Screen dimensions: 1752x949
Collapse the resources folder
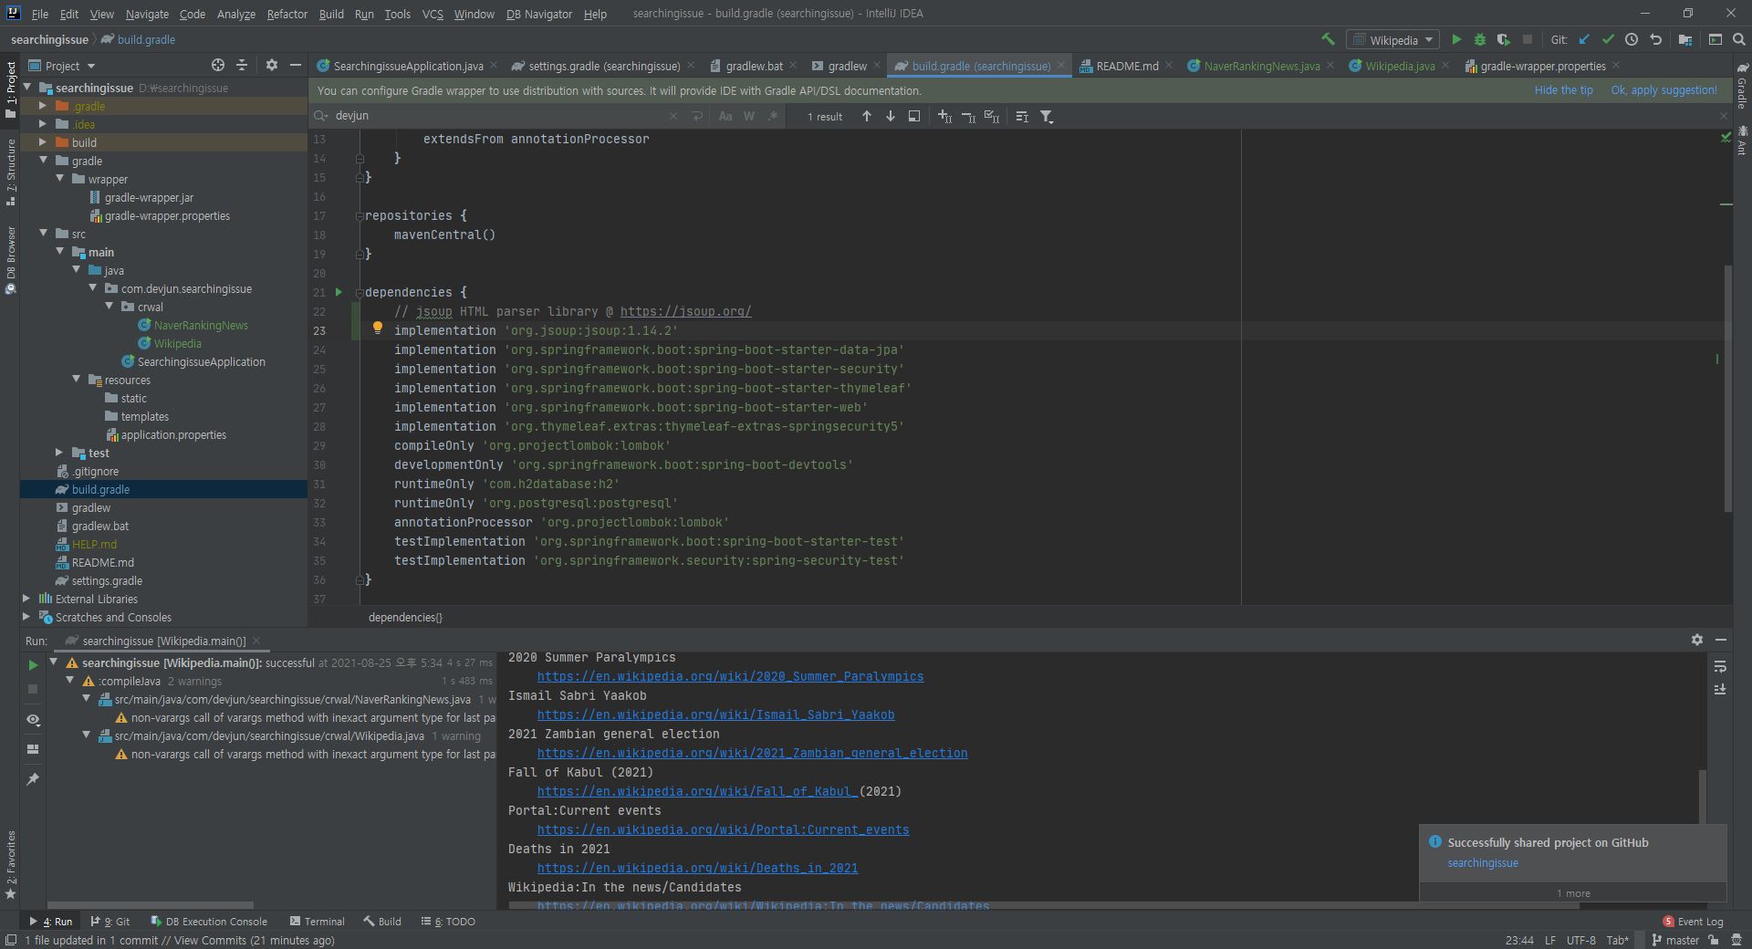click(76, 380)
